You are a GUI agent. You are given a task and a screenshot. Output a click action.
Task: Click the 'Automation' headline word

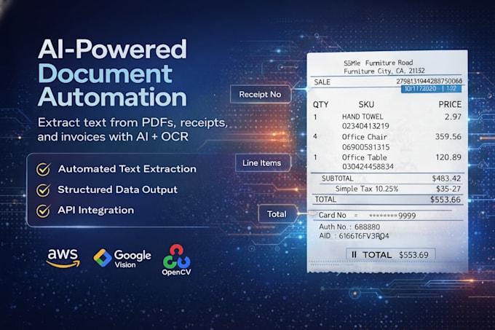click(112, 97)
